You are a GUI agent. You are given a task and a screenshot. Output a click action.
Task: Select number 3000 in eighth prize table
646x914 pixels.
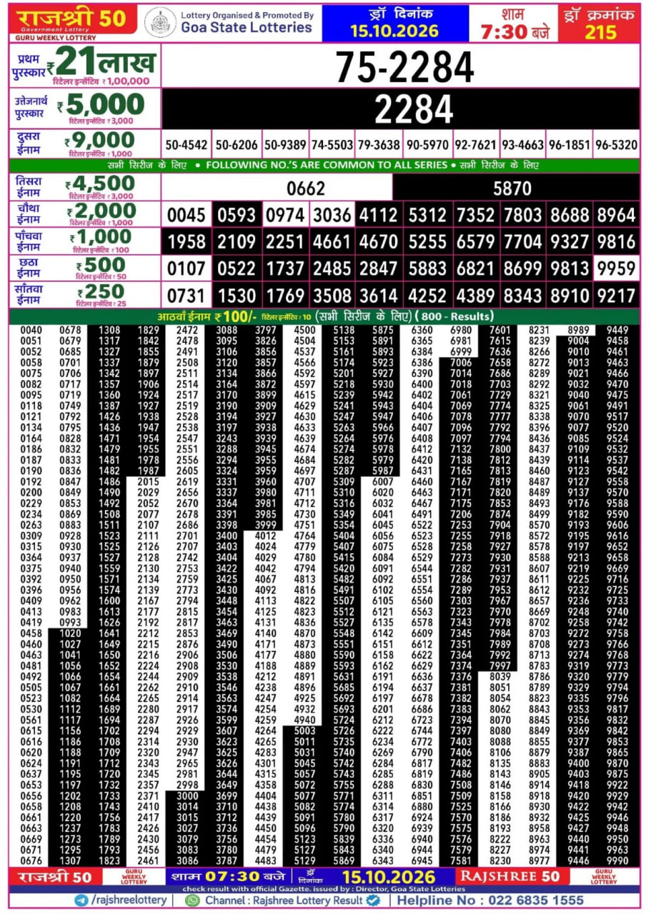click(x=187, y=795)
